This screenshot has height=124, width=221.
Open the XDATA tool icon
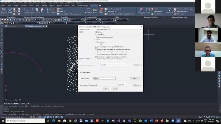tap(101, 11)
